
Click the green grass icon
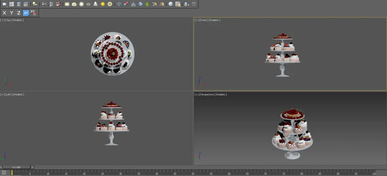pos(147,4)
